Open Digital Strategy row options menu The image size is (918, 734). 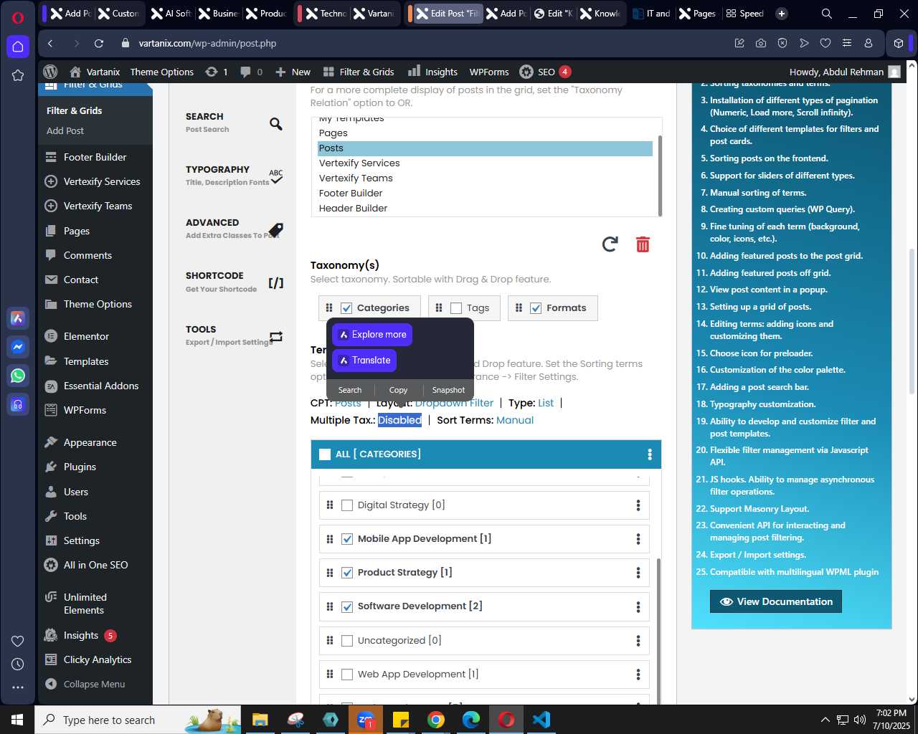pyautogui.click(x=638, y=505)
